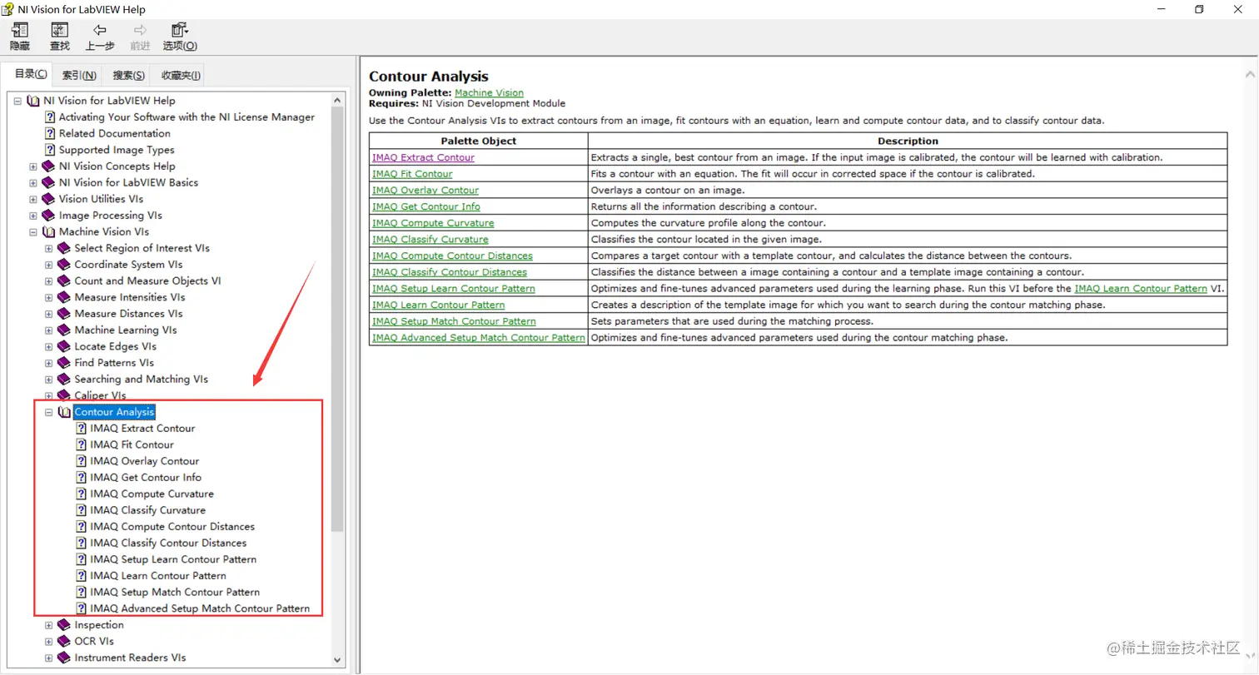Switch to the 索引(N) tab

point(79,75)
